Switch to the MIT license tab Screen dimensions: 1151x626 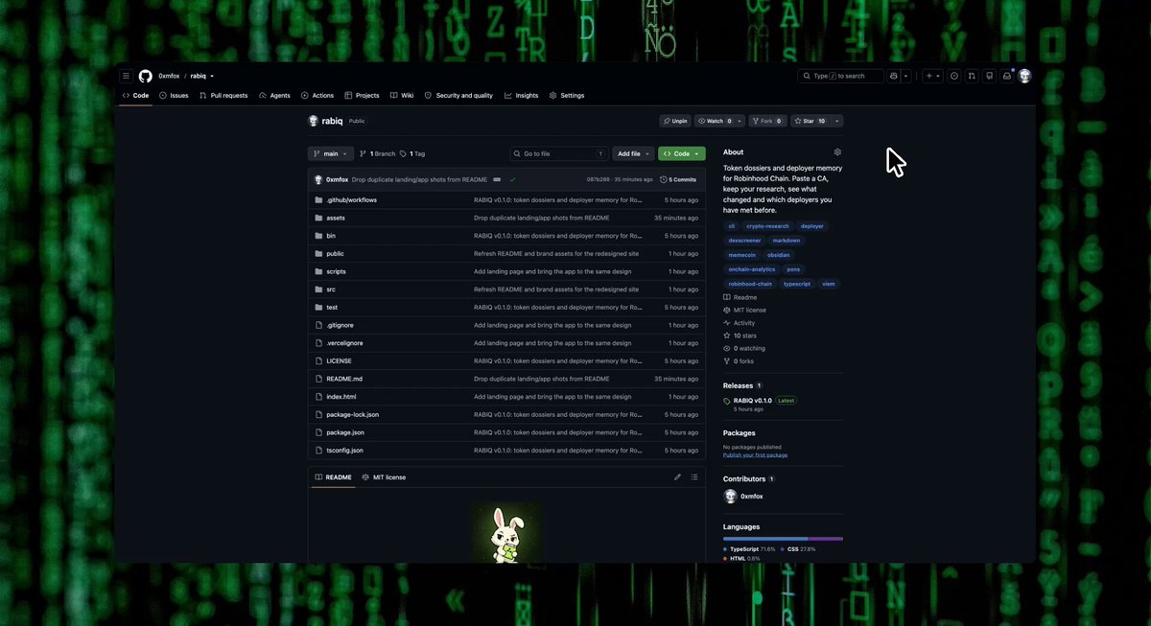pos(384,477)
